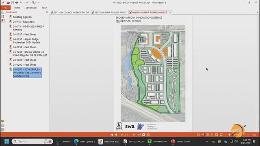The image size is (260, 146).
Task: Click the Master Plan Layout map image
Action: pyautogui.click(x=153, y=73)
